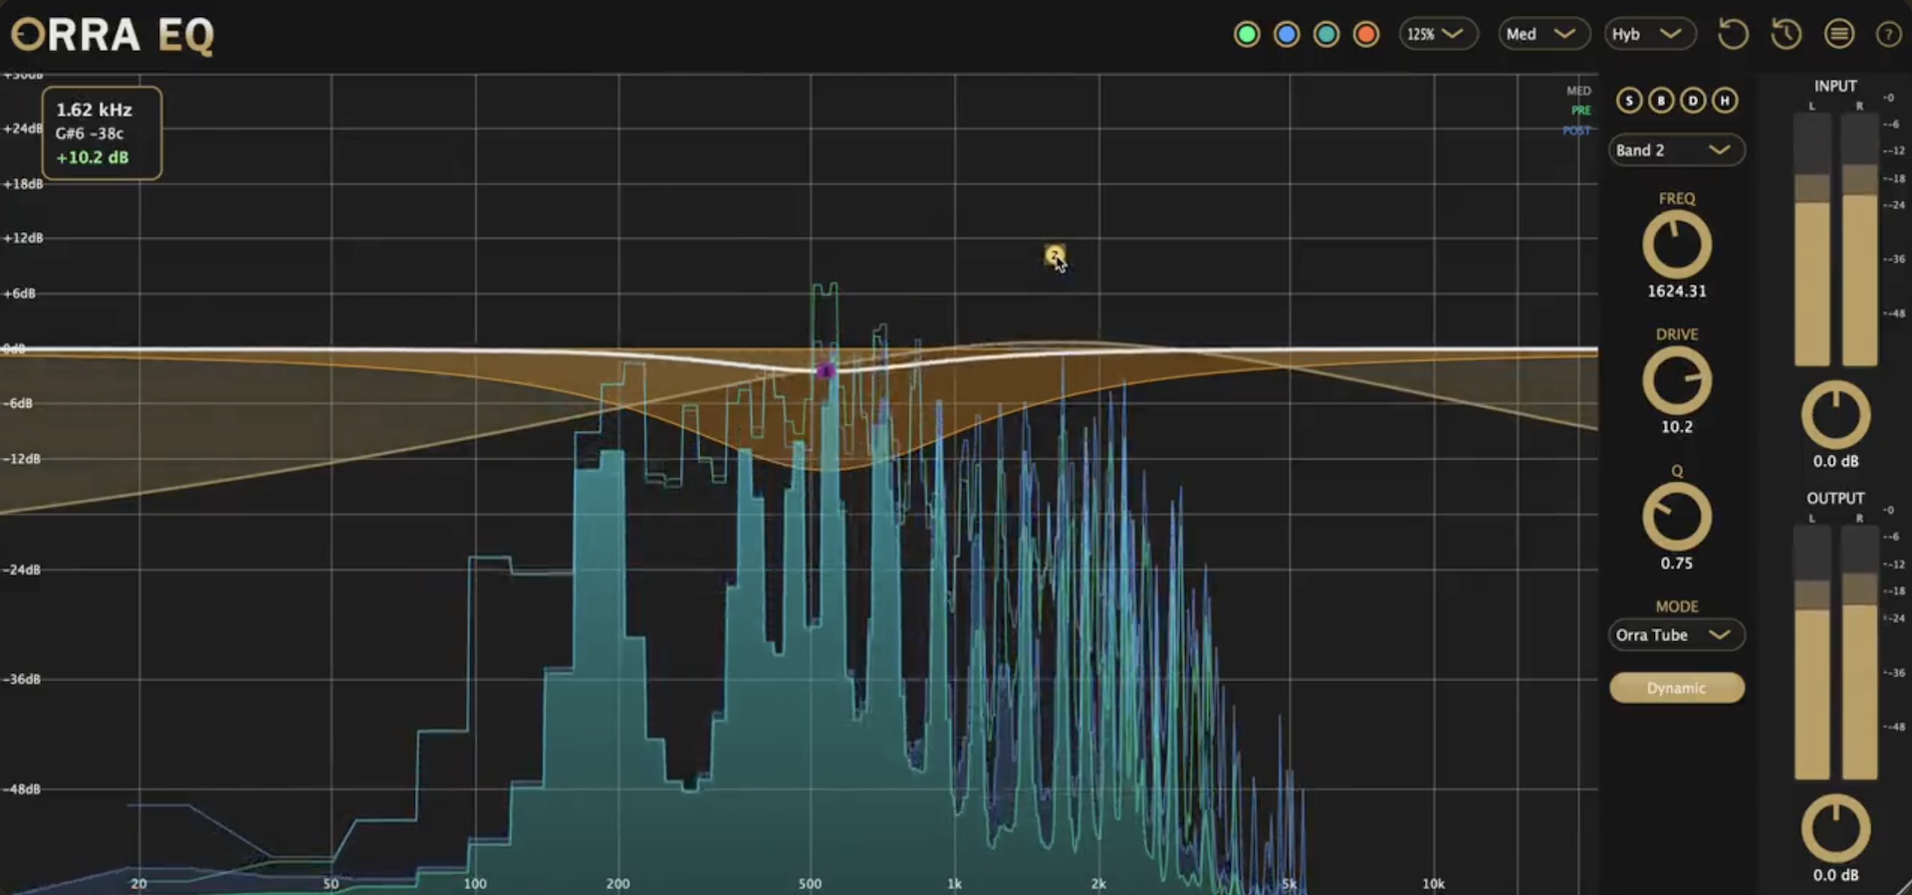The height and width of the screenshot is (895, 1912).
Task: Click the teal circle button in the top bar
Action: [1326, 35]
